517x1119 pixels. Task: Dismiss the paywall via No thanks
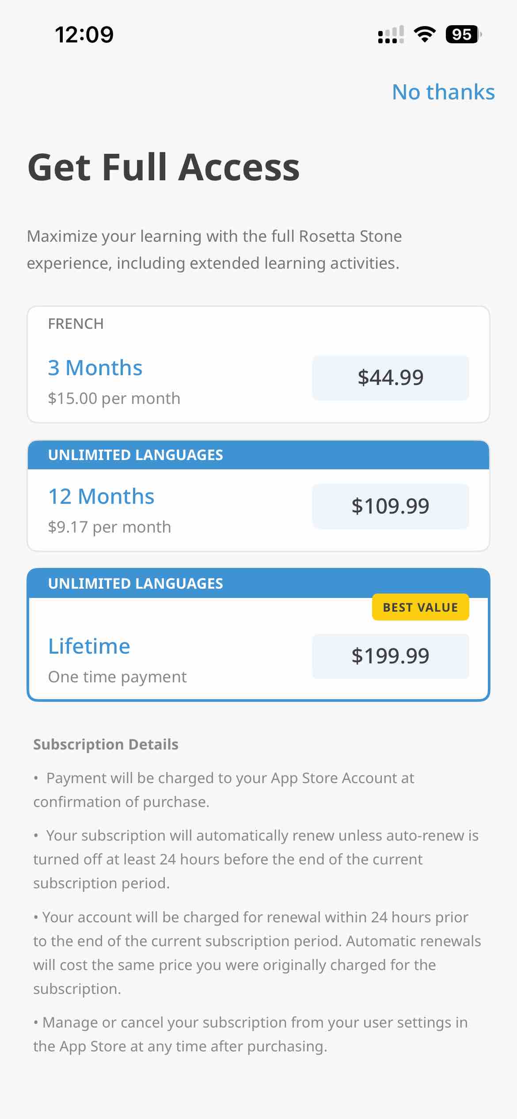[x=444, y=92]
